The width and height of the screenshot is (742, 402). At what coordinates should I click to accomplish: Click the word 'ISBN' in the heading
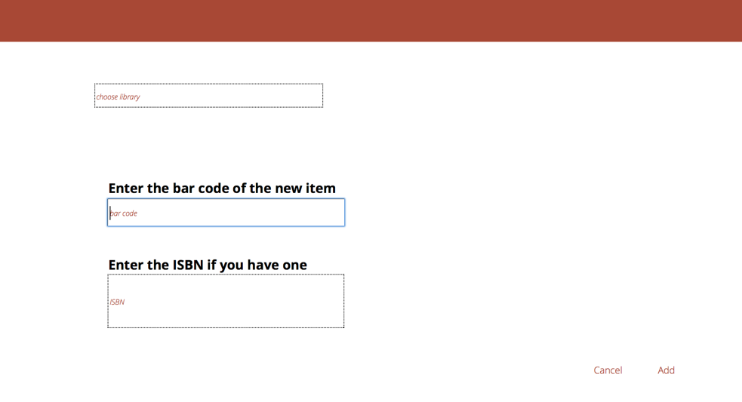click(x=189, y=265)
